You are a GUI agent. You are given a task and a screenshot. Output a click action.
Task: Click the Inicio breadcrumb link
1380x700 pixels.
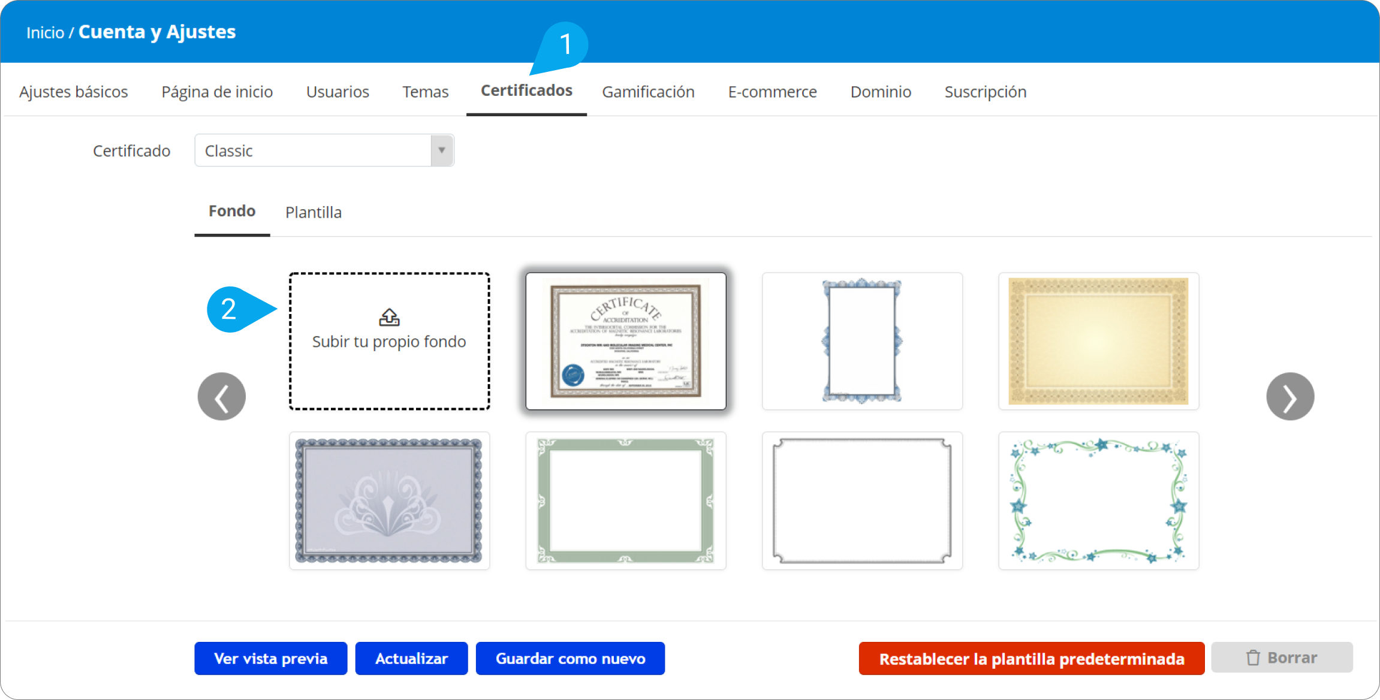45,32
